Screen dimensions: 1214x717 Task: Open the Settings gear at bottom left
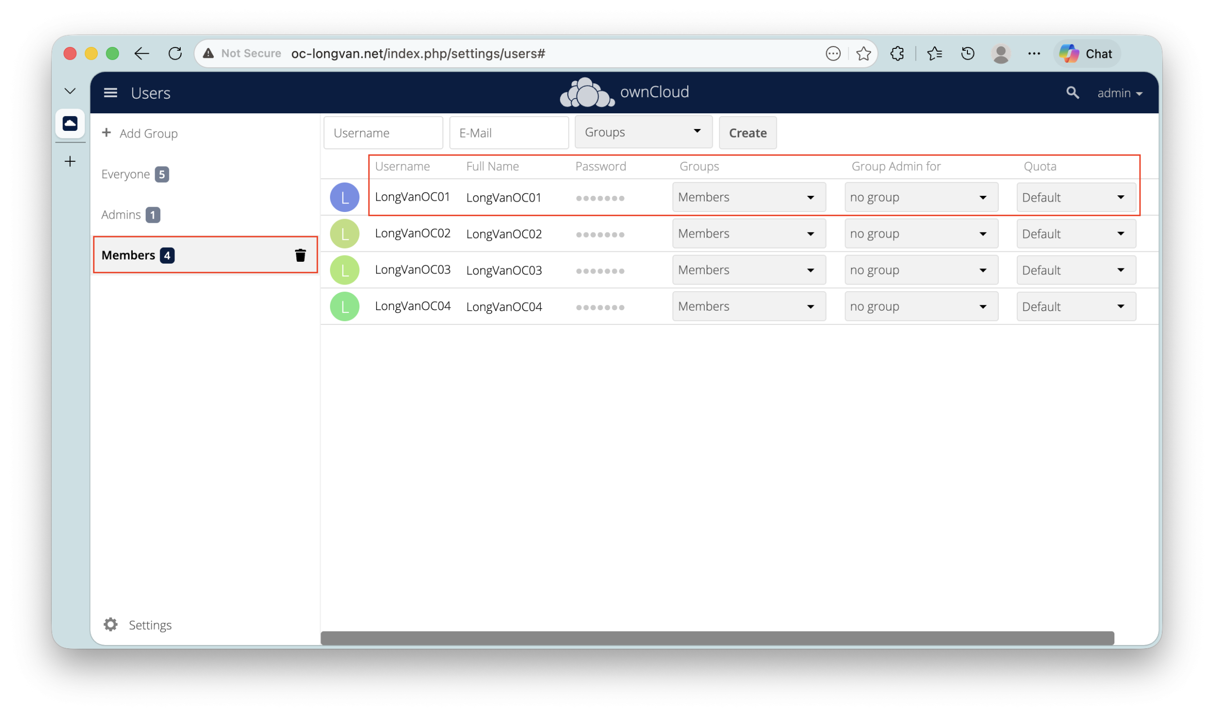[x=110, y=624]
